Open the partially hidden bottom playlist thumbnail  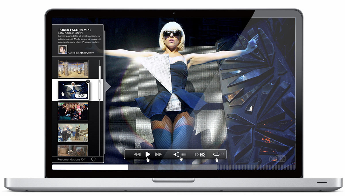click(73, 150)
